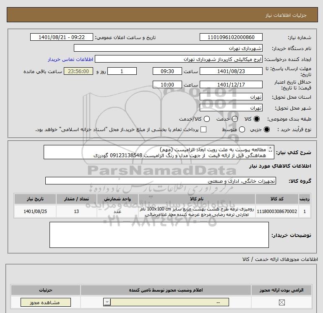Image resolution: width=323 pixels, height=313 pixels.
Task: Click the تعداد / مقدار column header
Action: click(x=76, y=199)
